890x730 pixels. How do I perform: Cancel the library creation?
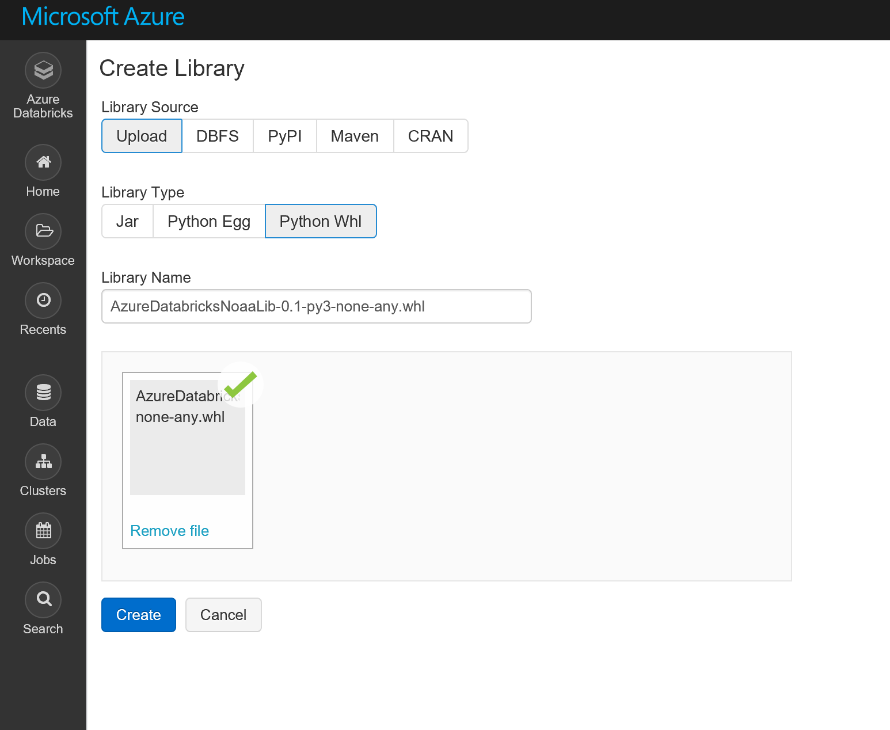point(223,615)
